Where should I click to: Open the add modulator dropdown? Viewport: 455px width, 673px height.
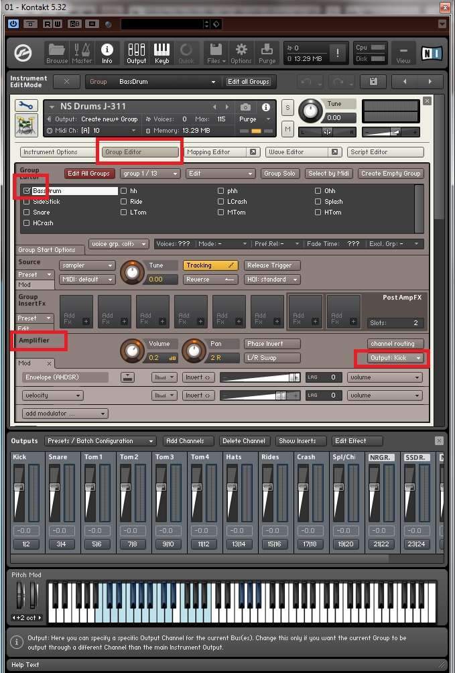[x=65, y=414]
